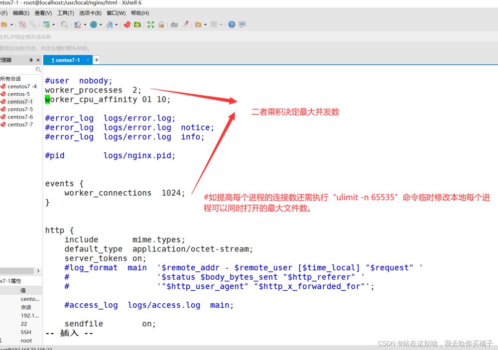Close the session manager panel
This screenshot has height=350, width=498.
38,60
